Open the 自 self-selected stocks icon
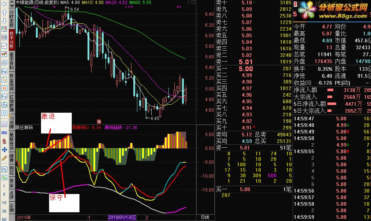This screenshot has height=221, width=371. tap(4, 88)
